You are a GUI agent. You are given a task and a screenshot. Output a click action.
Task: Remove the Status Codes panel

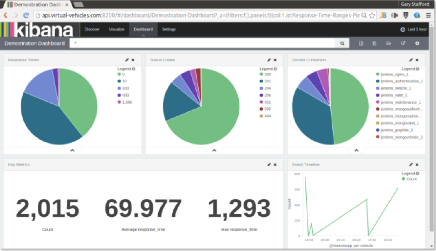pos(275,60)
